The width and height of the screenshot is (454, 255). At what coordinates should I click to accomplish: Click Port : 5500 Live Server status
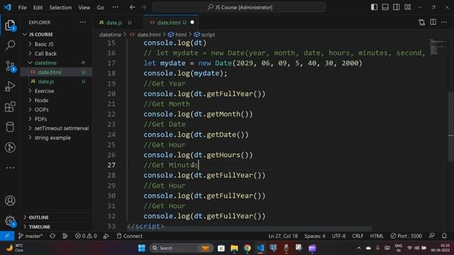406,236
